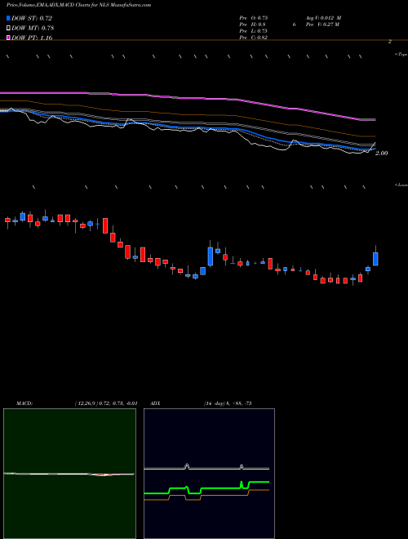Select the 'DOW ST: 0.72' legend text
The width and height of the screenshot is (408, 539).
point(32,18)
